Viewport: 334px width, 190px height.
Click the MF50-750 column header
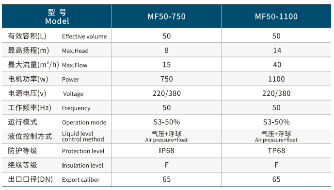166,17
